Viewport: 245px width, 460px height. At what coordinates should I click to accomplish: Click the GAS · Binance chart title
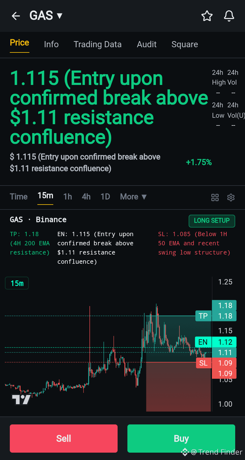click(38, 220)
